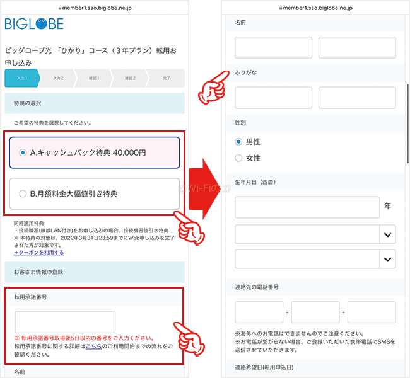The height and width of the screenshot is (378, 410).
Task: Click left address bar URL member1.sso.biglobe.ne.jp
Action: [97, 8]
